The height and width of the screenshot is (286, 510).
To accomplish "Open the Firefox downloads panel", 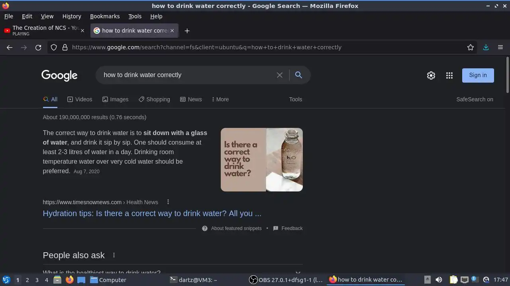I will click(x=486, y=47).
